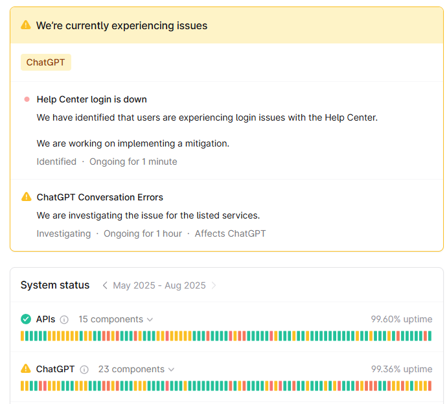Click the warning icon next to ChatGPT status row
The image size is (447, 404).
[26, 369]
